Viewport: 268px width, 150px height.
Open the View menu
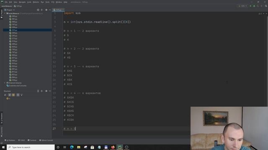pos(15,2)
